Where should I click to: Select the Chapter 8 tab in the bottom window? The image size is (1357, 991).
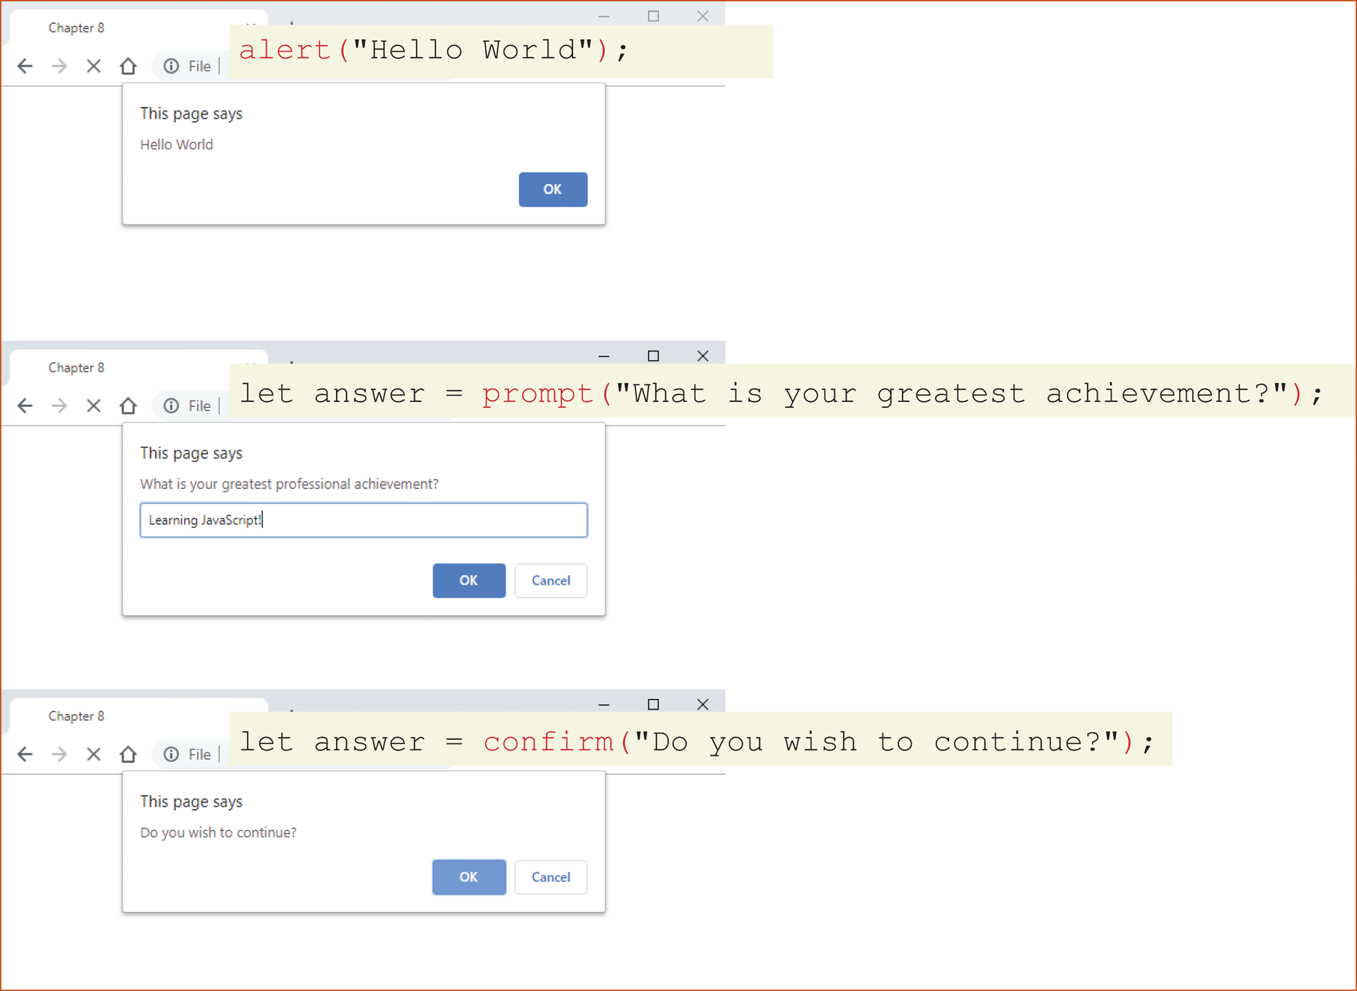(76, 716)
